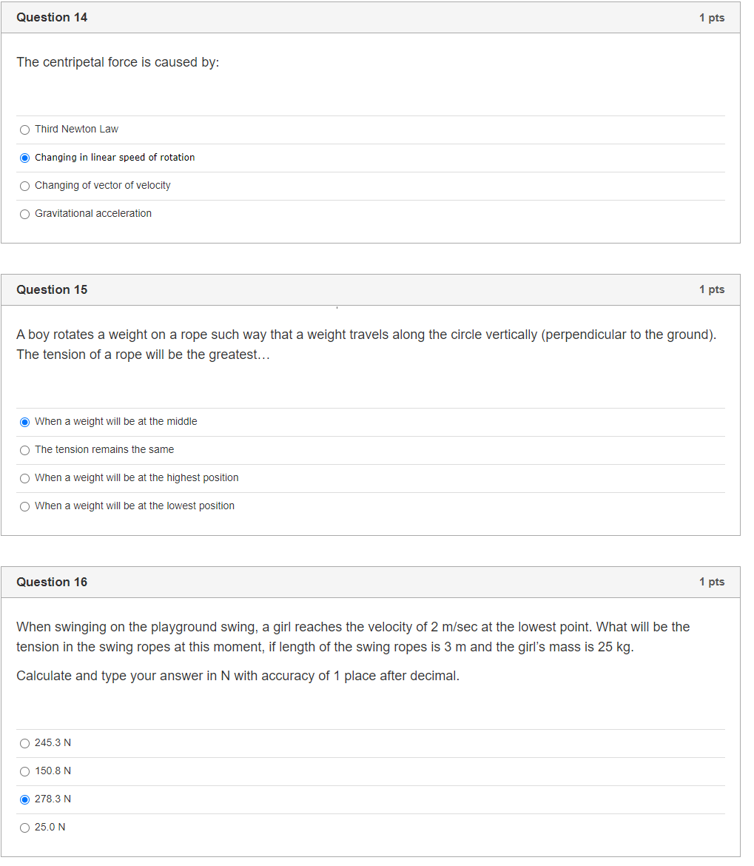Click the "1 pts" label of Question 14
This screenshot has height=866, width=754.
click(x=712, y=18)
